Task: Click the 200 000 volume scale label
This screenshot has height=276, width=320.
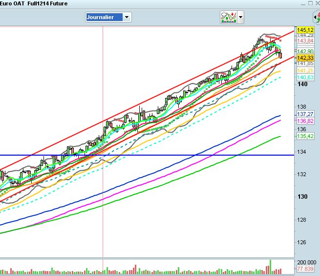Action: pyautogui.click(x=306, y=262)
